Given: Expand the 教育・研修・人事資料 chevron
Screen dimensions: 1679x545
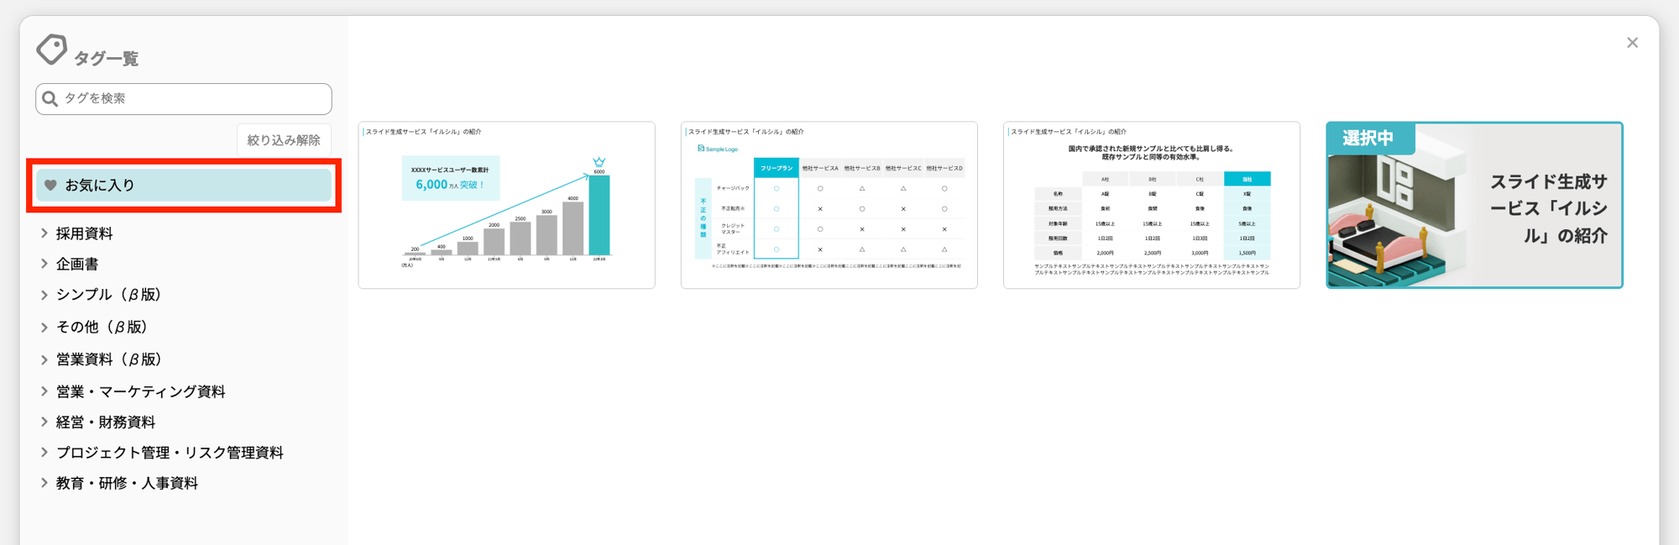Looking at the screenshot, I should coord(44,483).
